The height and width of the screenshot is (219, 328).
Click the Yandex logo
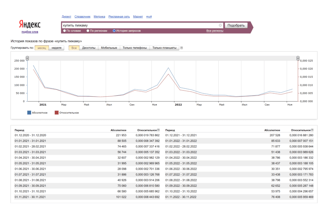(x=30, y=25)
